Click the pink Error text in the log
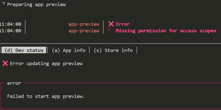221x110 pixels. [123, 24]
